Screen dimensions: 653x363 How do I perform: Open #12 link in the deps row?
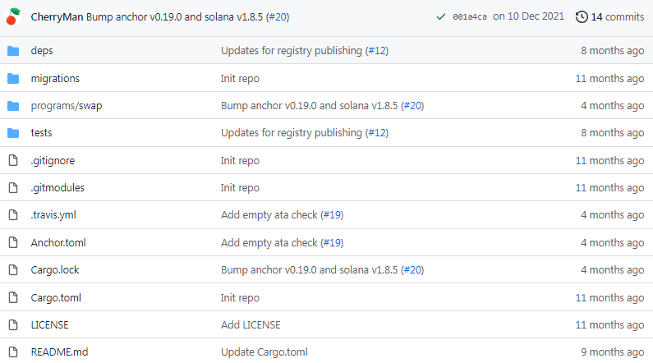coord(377,51)
